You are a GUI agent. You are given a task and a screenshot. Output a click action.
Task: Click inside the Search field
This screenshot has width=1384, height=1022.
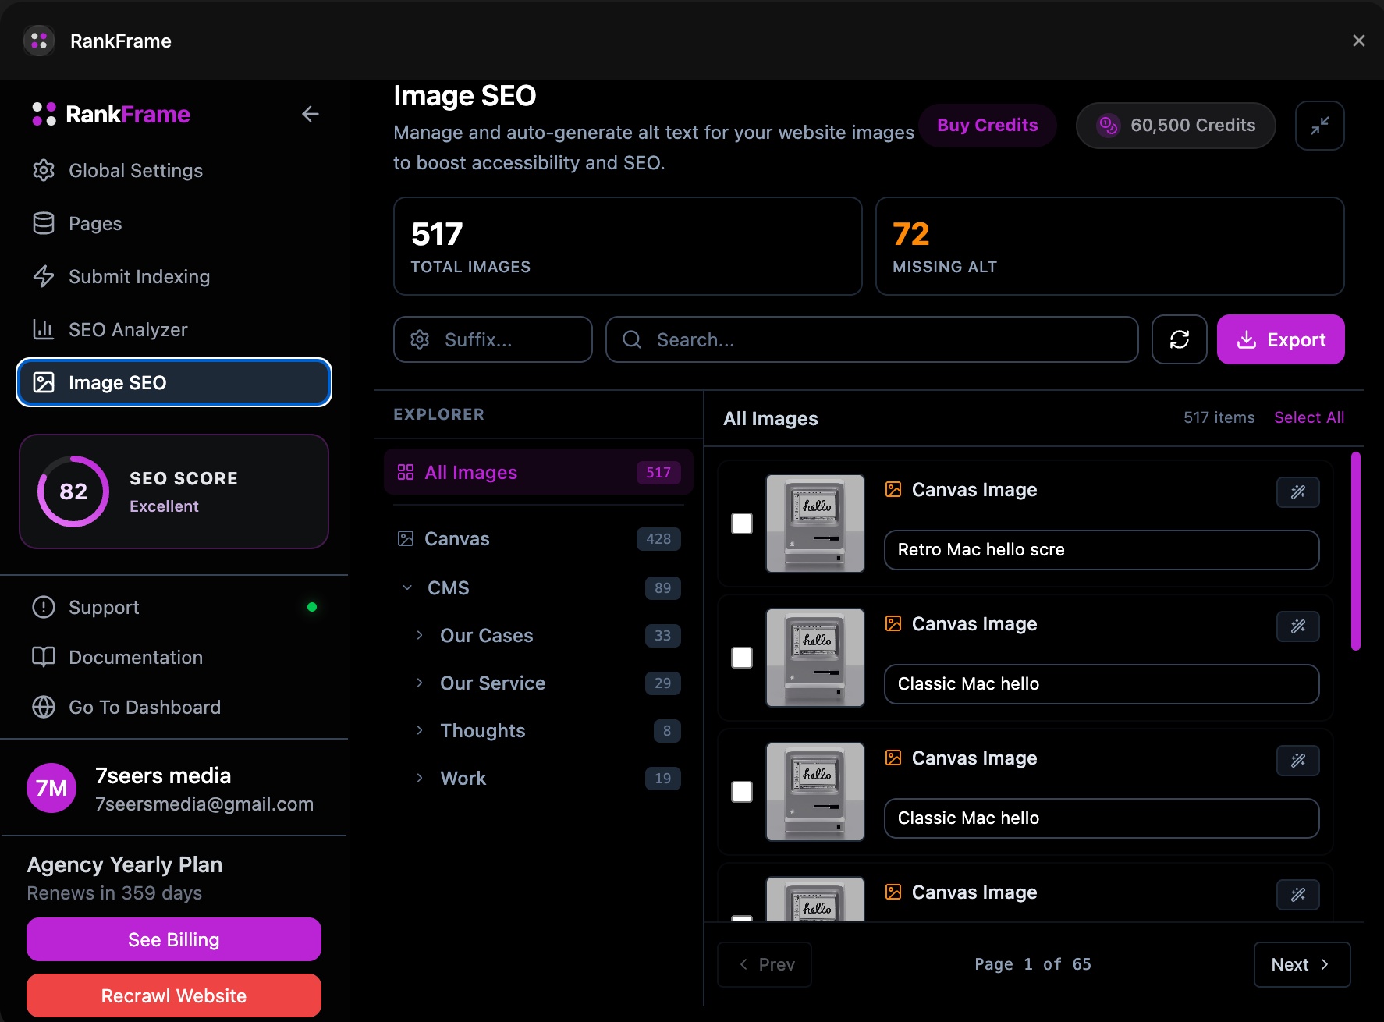871,339
